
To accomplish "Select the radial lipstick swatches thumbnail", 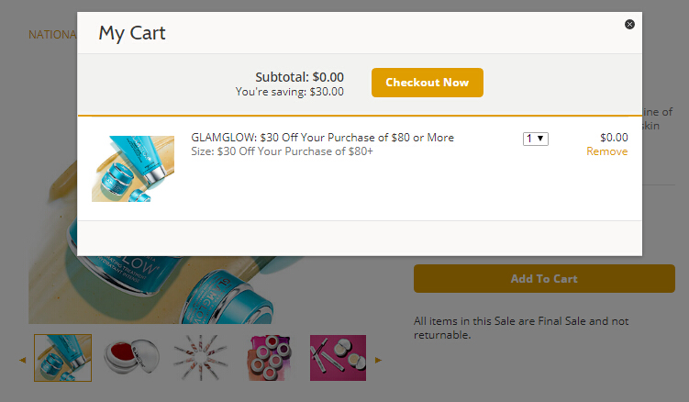I will 200,358.
